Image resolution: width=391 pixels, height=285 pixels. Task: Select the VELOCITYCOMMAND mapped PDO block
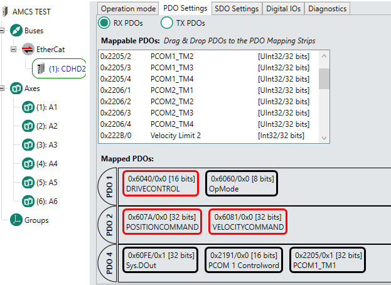coord(247,222)
